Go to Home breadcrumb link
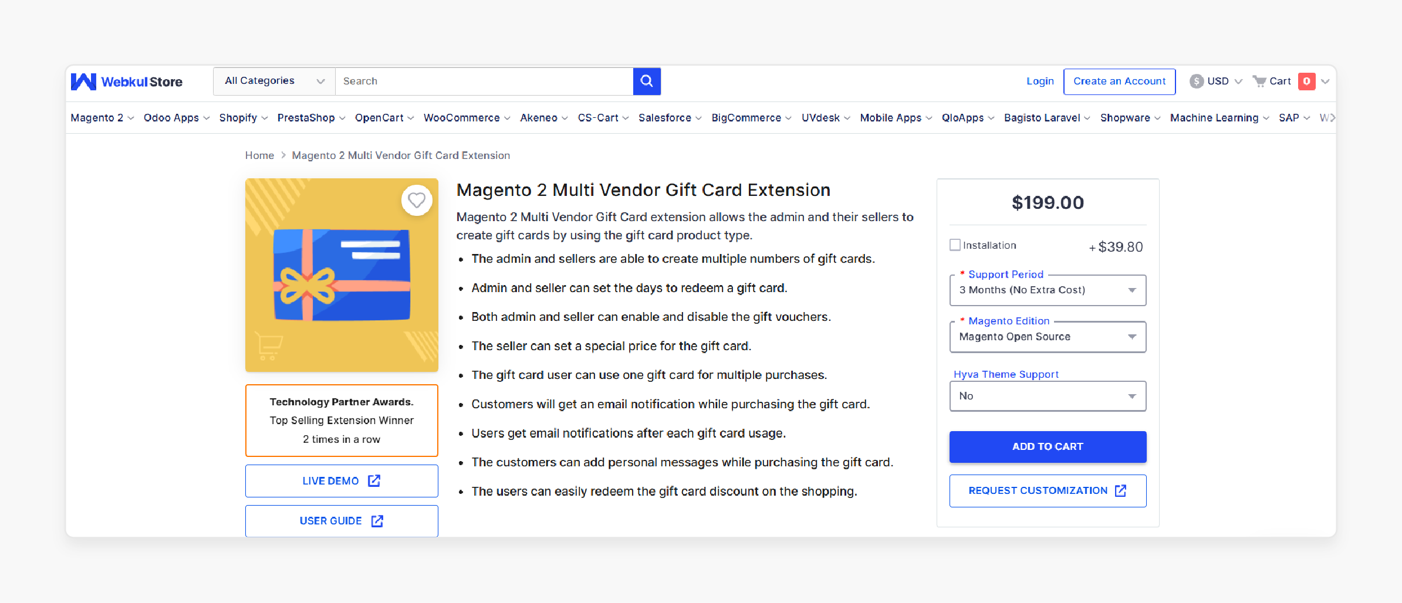Image resolution: width=1402 pixels, height=603 pixels. (259, 155)
